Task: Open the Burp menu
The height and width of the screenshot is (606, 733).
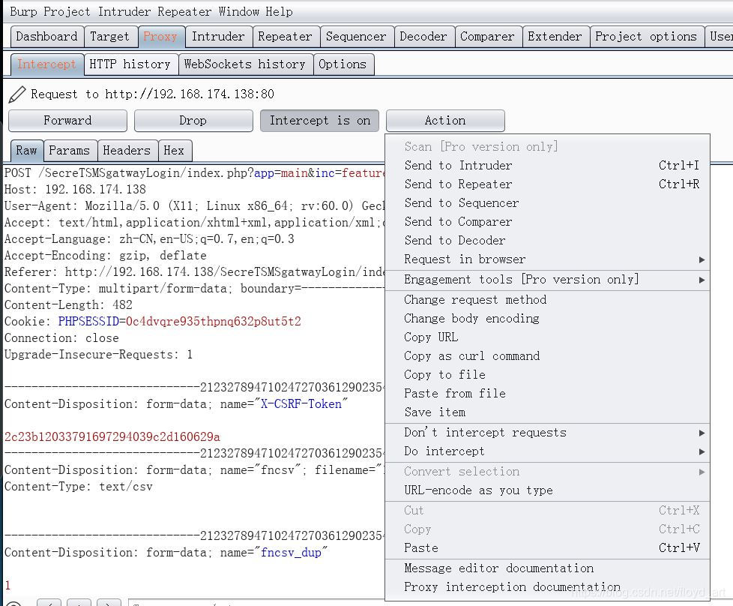Action: pos(23,12)
